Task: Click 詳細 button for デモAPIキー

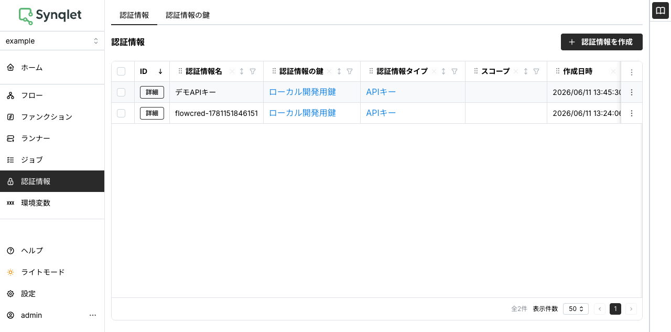Action: coord(152,92)
